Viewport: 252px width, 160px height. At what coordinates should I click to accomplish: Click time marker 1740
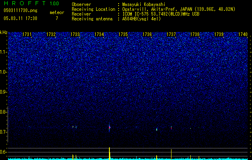(x=243, y=34)
